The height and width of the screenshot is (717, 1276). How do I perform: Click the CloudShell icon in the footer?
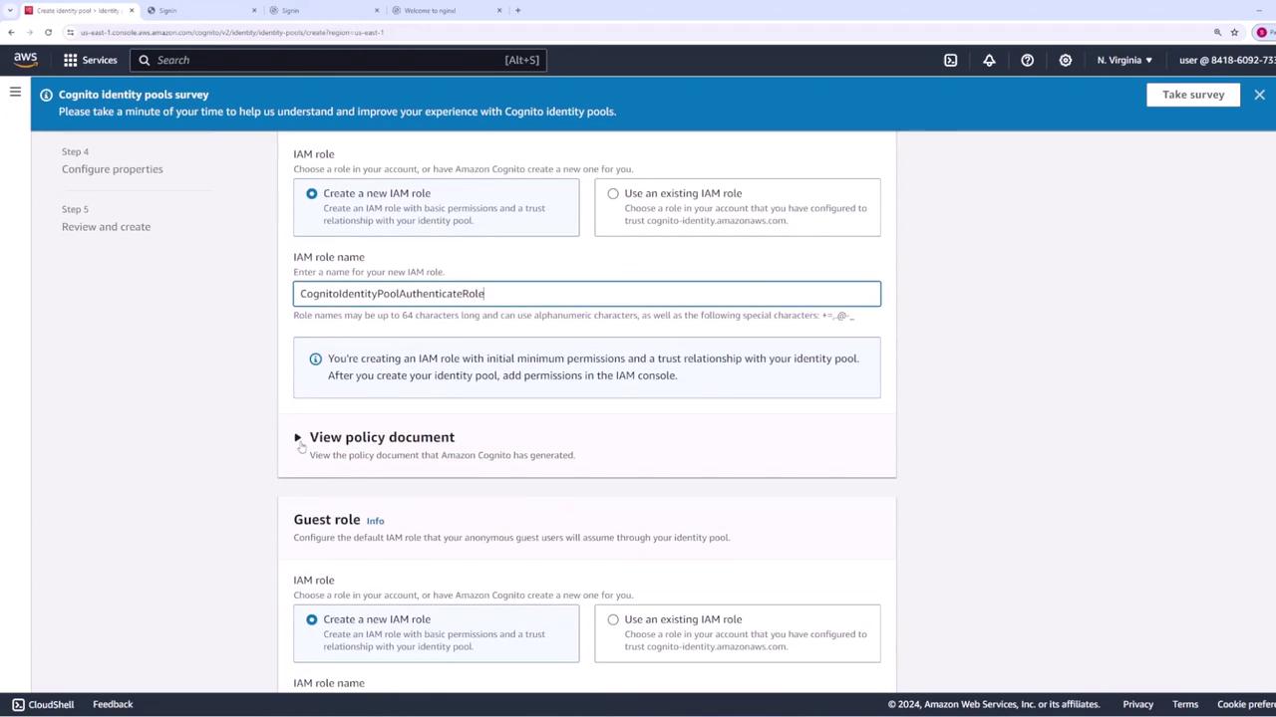(x=18, y=704)
